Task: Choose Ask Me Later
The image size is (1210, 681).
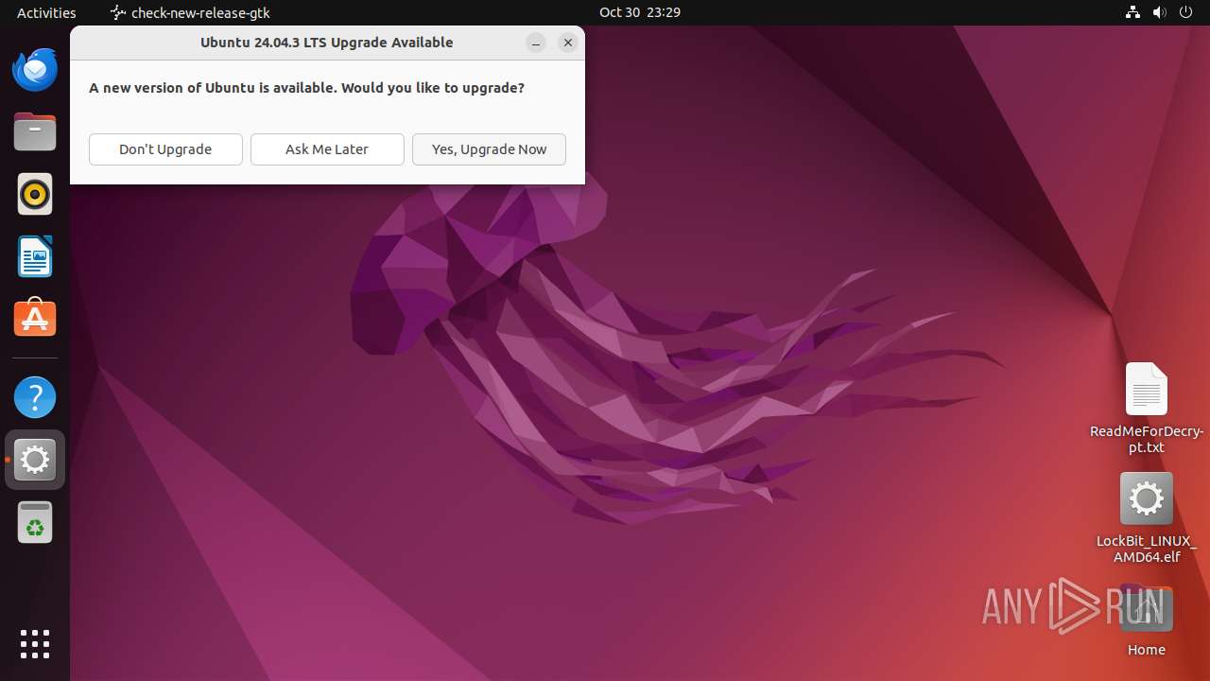Action: [x=327, y=149]
